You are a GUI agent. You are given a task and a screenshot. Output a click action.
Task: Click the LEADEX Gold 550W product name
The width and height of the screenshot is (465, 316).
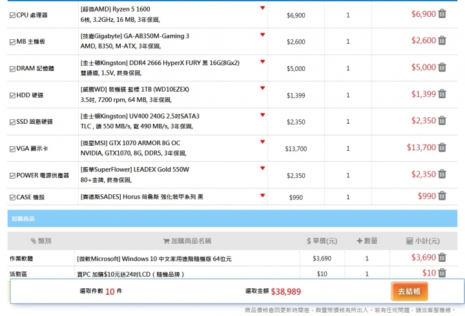(x=134, y=170)
